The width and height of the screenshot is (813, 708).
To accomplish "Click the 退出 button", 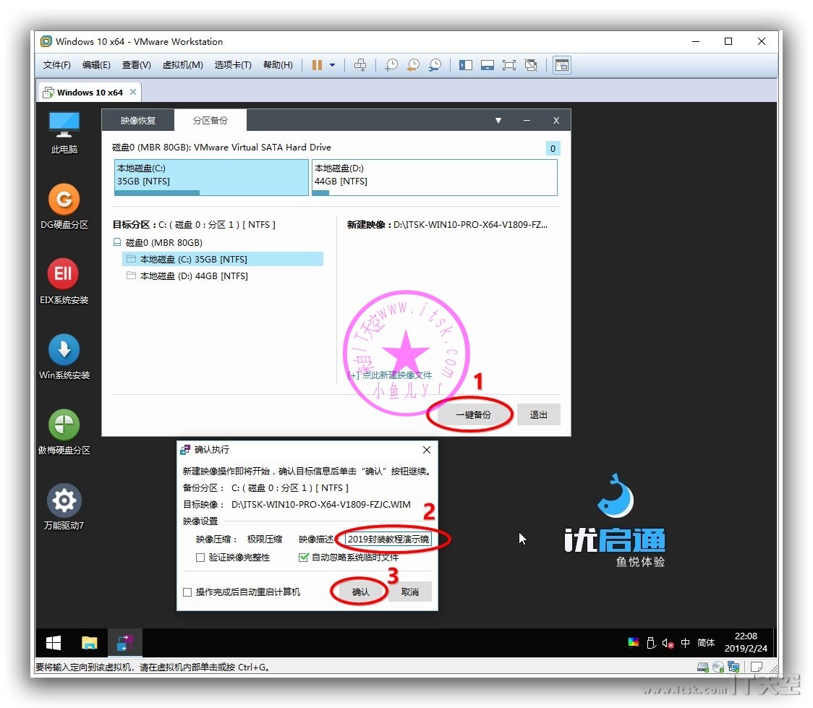I will coord(538,414).
